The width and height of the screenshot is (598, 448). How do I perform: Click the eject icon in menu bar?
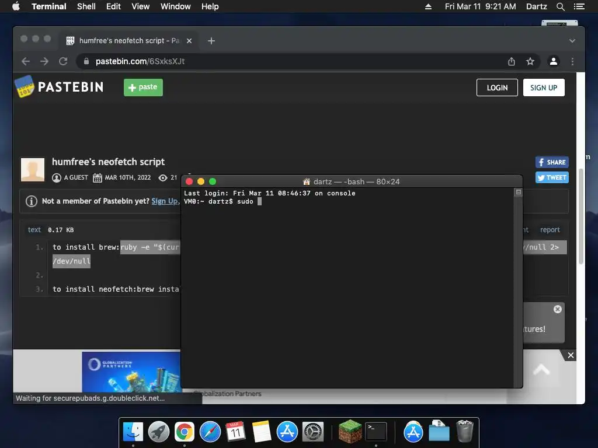(x=428, y=6)
